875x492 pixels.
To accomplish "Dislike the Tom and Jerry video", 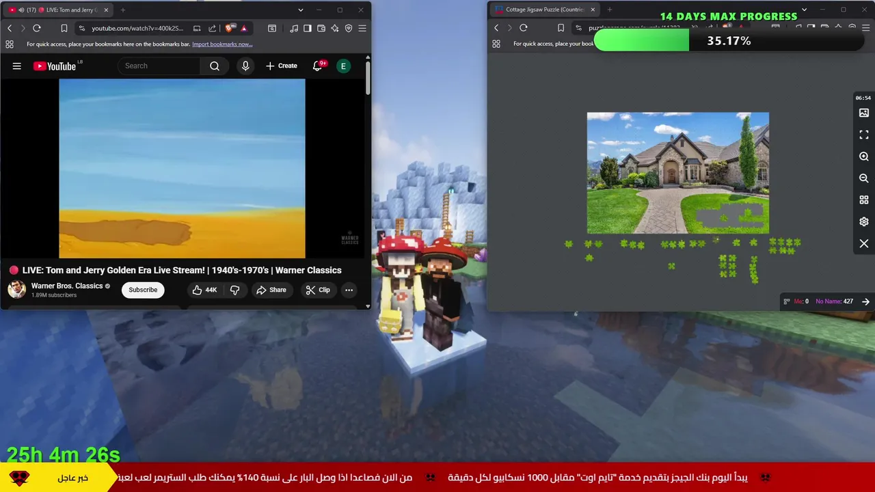I will (234, 290).
